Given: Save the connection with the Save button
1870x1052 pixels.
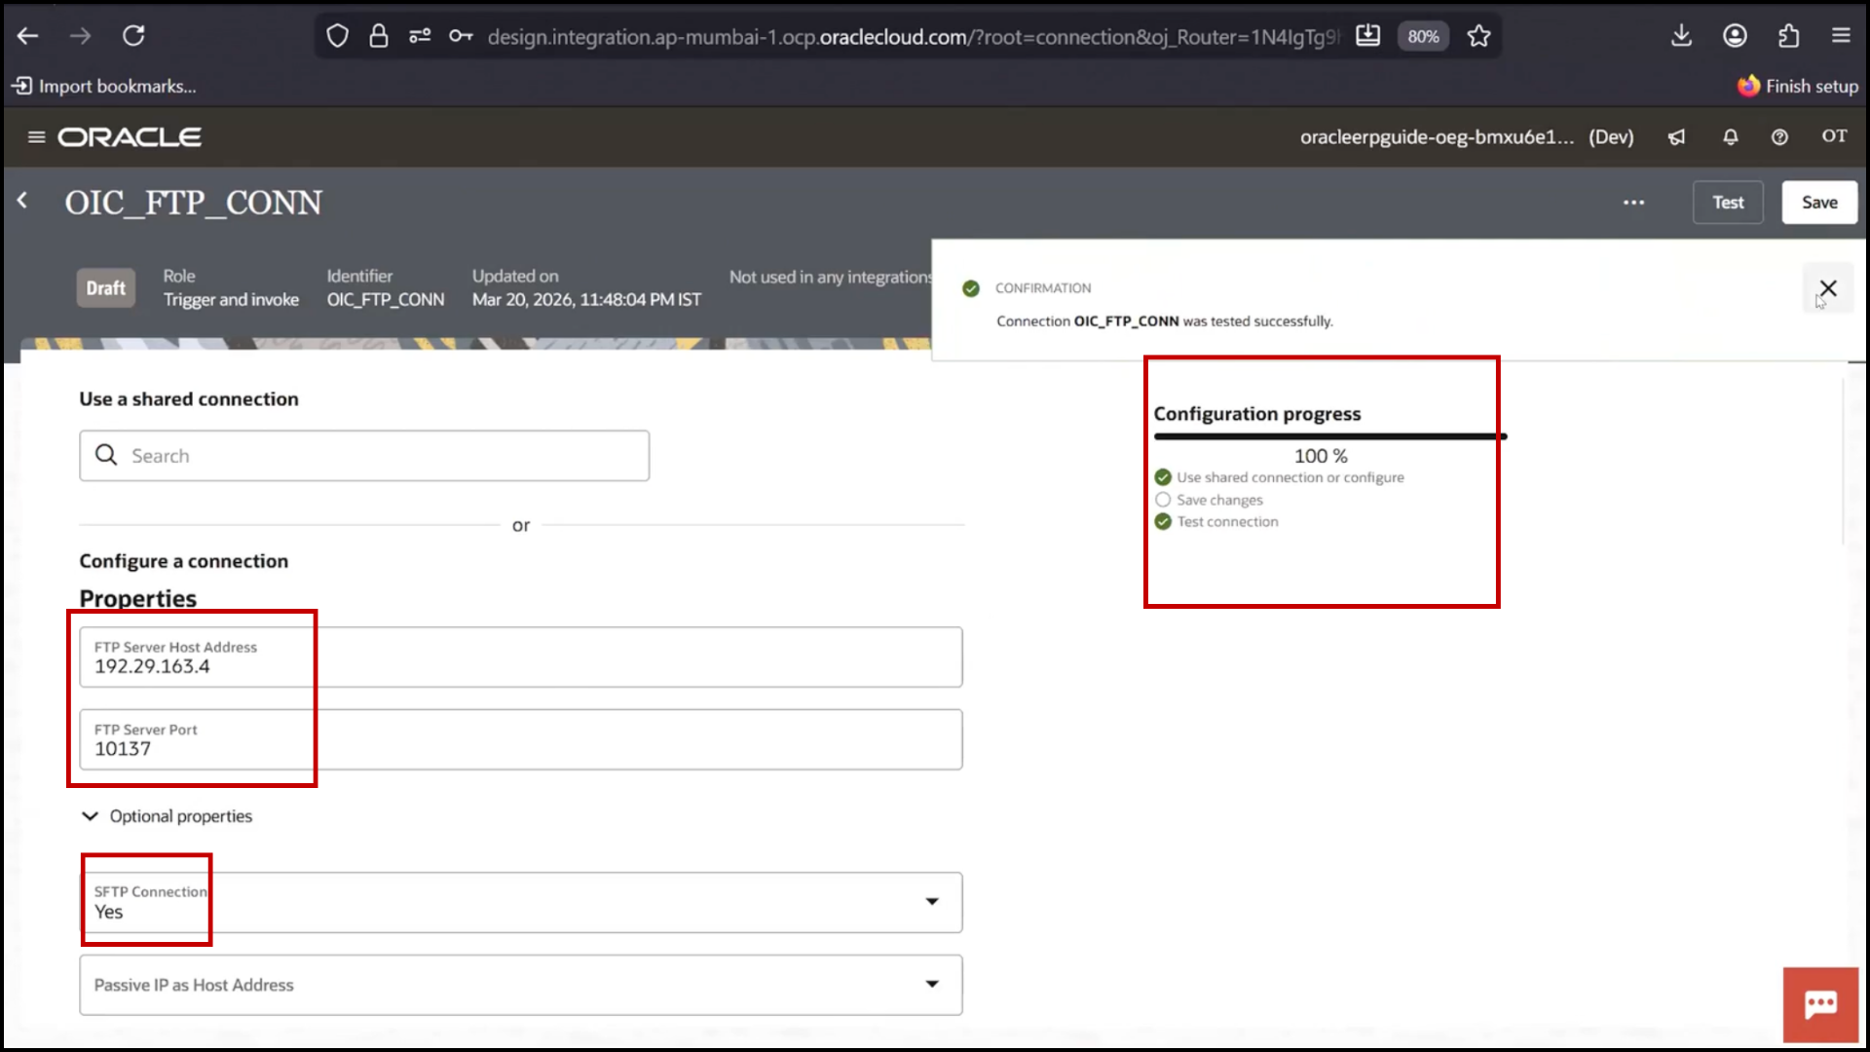Looking at the screenshot, I should tap(1819, 203).
